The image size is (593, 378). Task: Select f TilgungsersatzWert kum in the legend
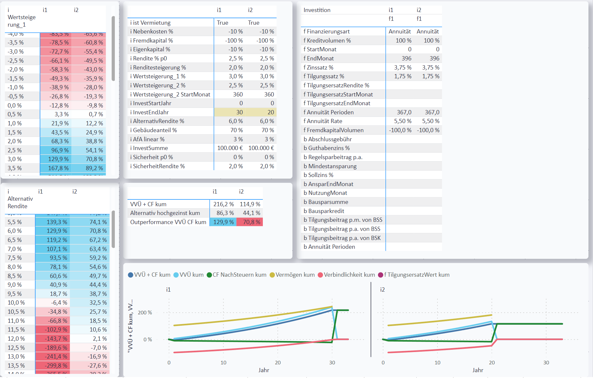pos(414,275)
